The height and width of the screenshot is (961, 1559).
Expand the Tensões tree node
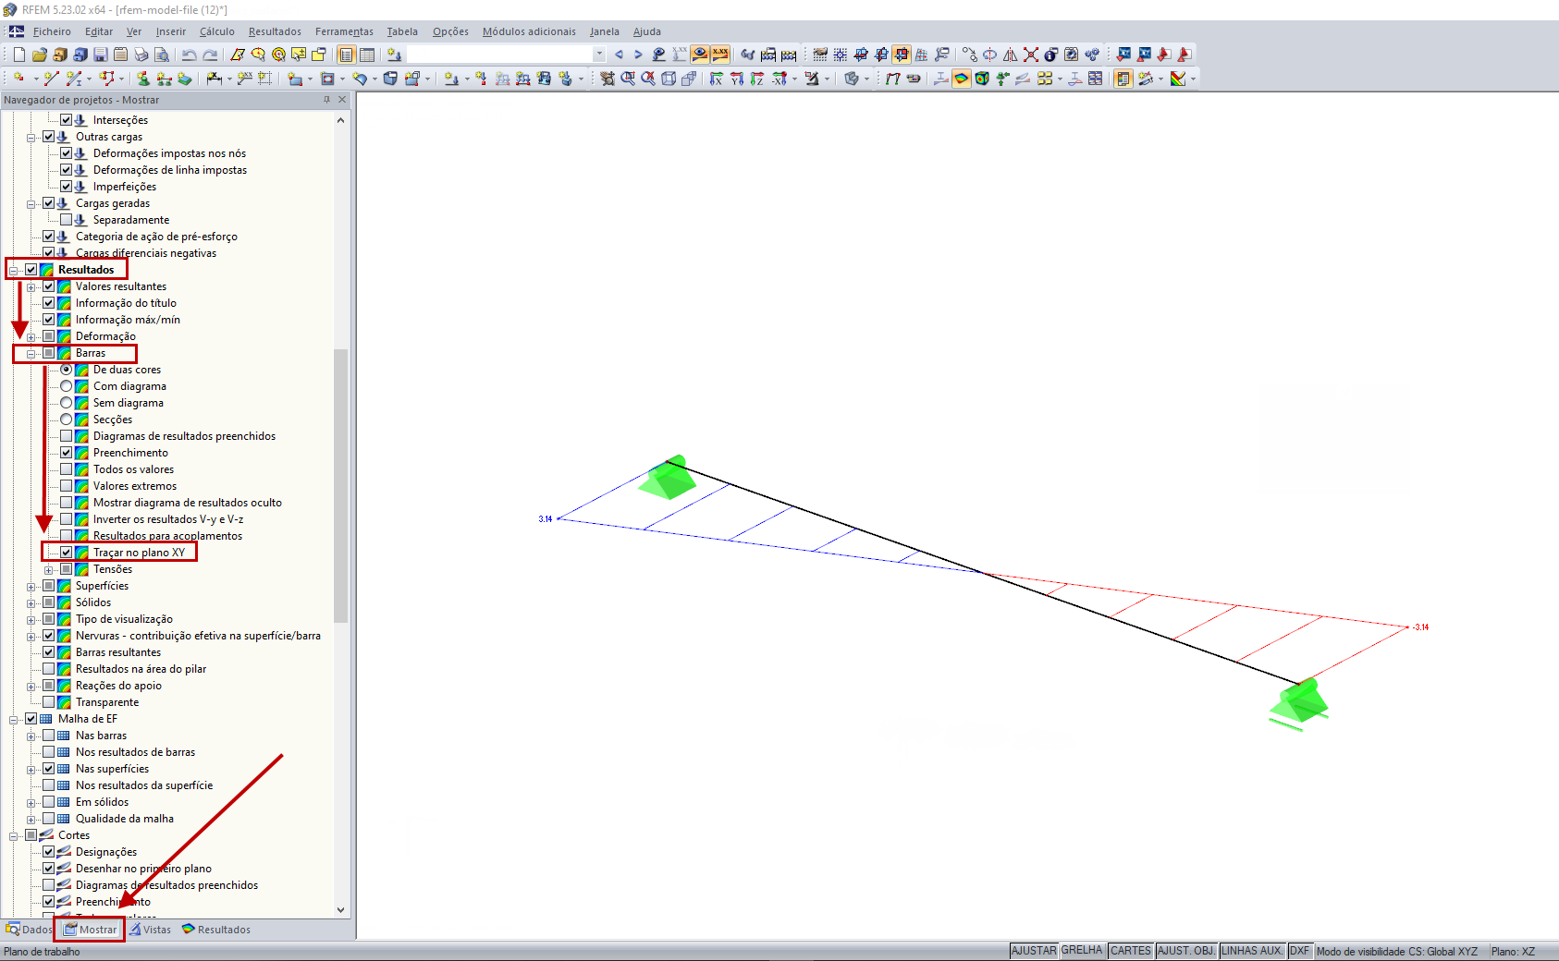click(x=49, y=570)
